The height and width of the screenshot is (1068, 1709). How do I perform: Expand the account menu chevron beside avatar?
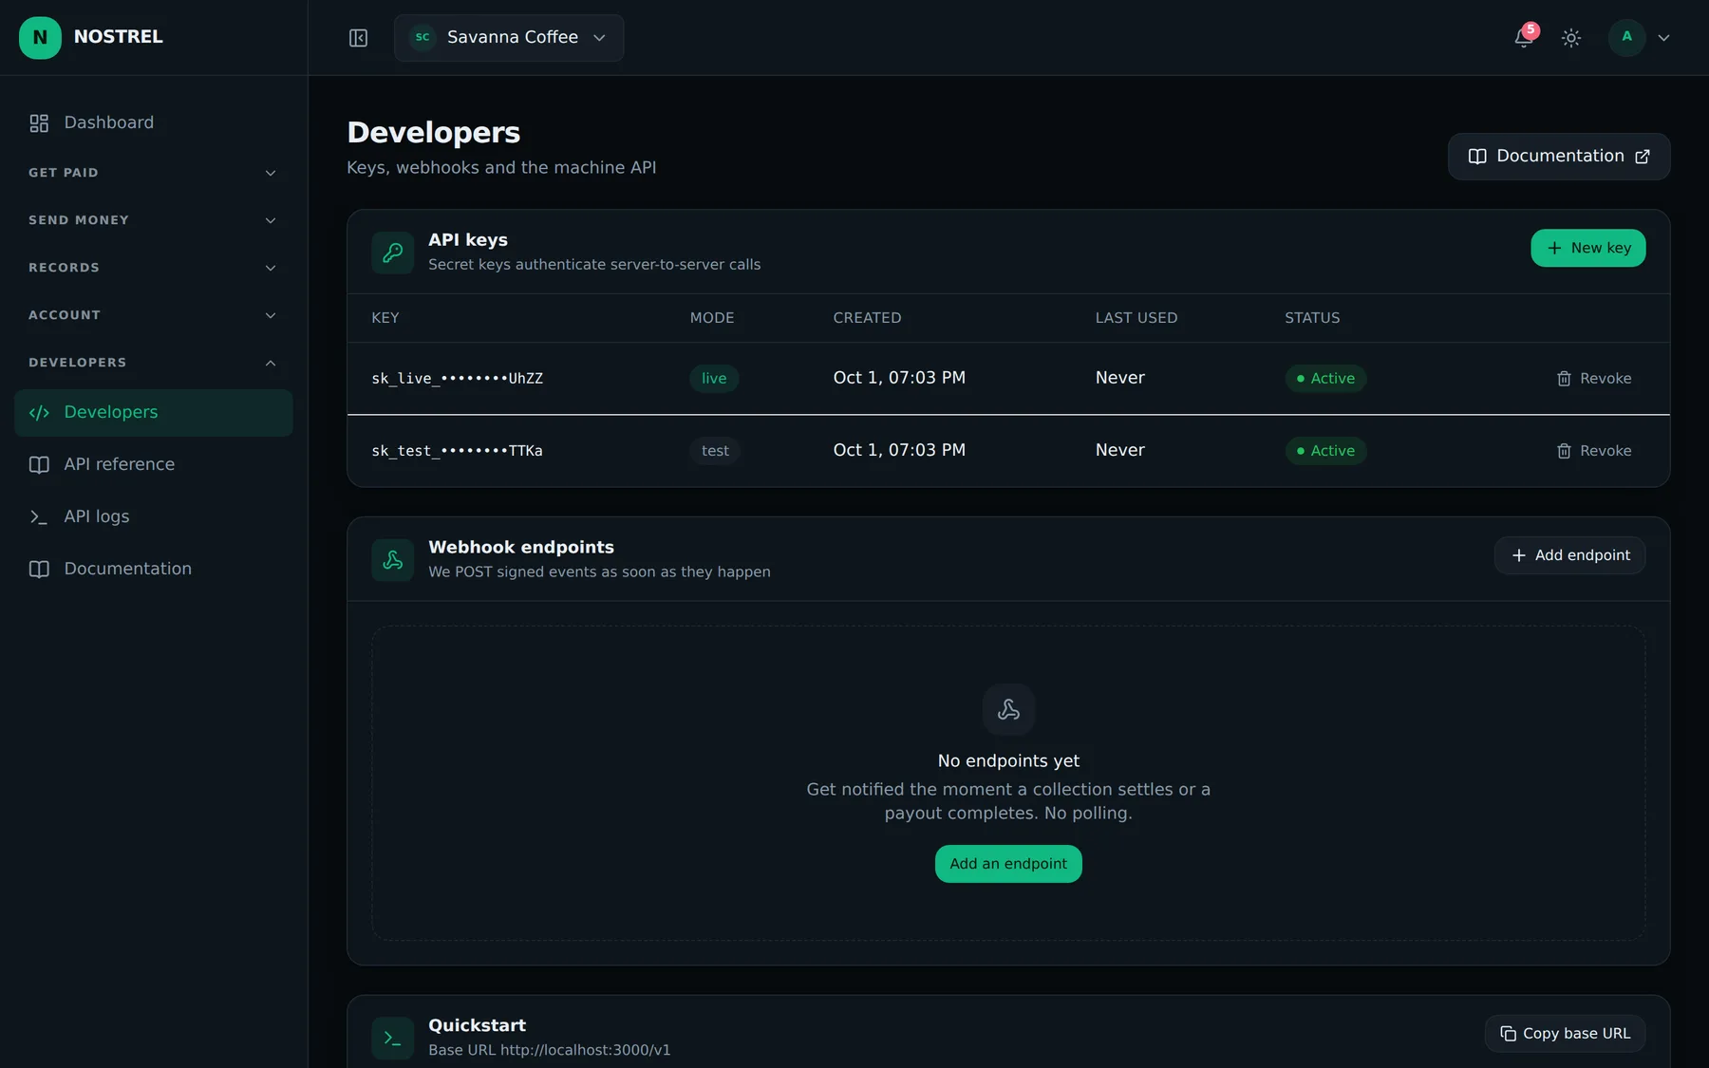point(1663,38)
